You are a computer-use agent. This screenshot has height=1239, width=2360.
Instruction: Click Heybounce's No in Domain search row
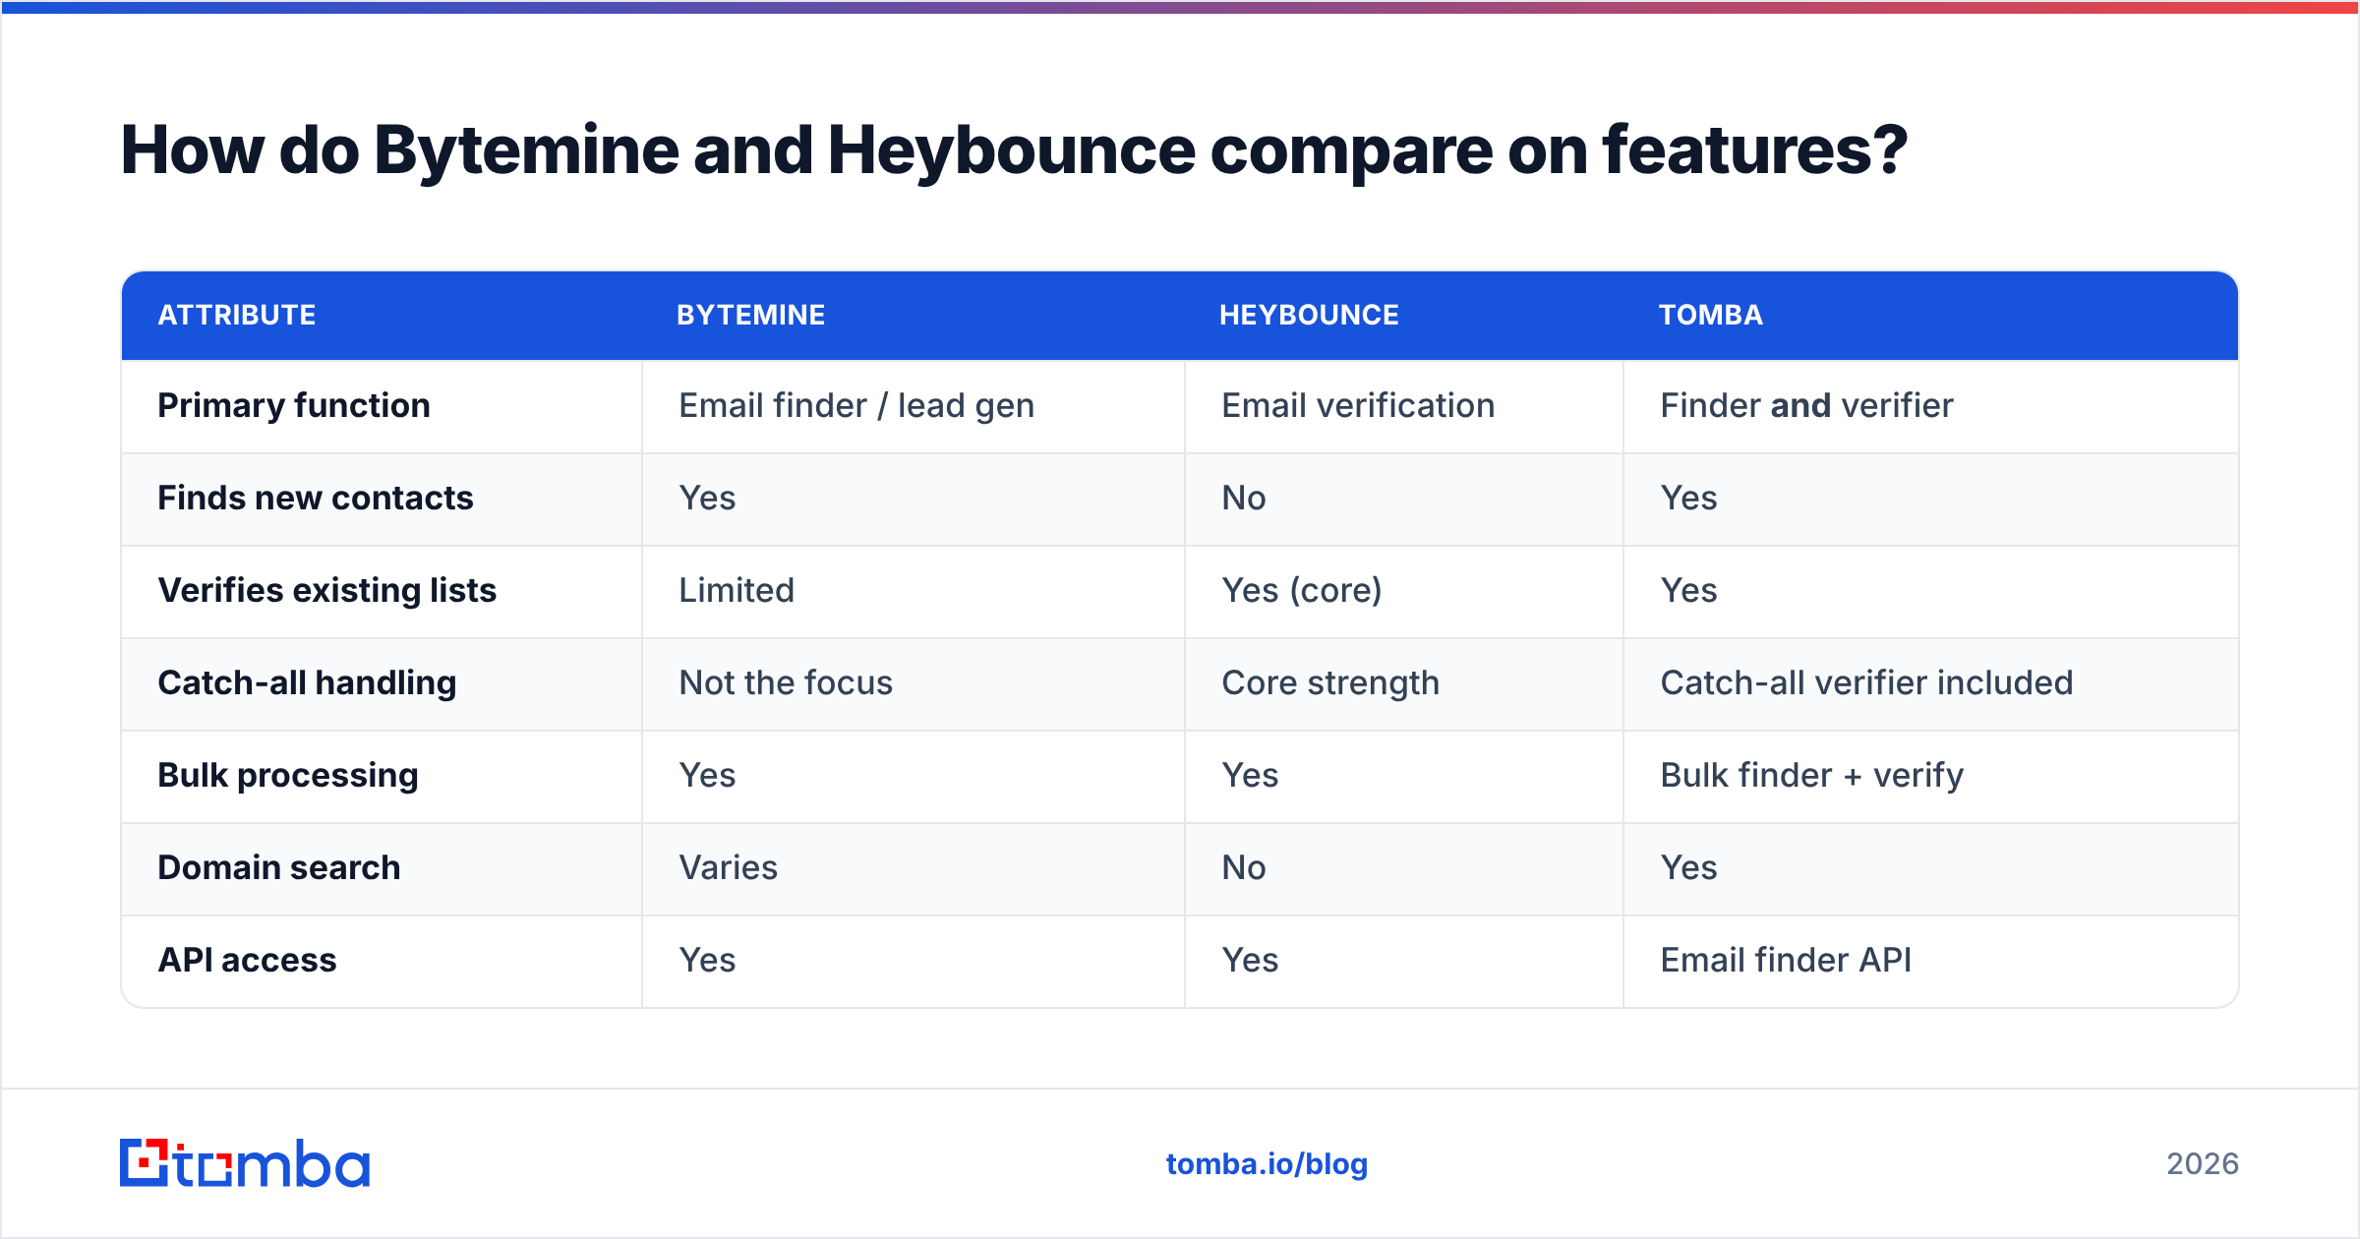tap(1243, 867)
